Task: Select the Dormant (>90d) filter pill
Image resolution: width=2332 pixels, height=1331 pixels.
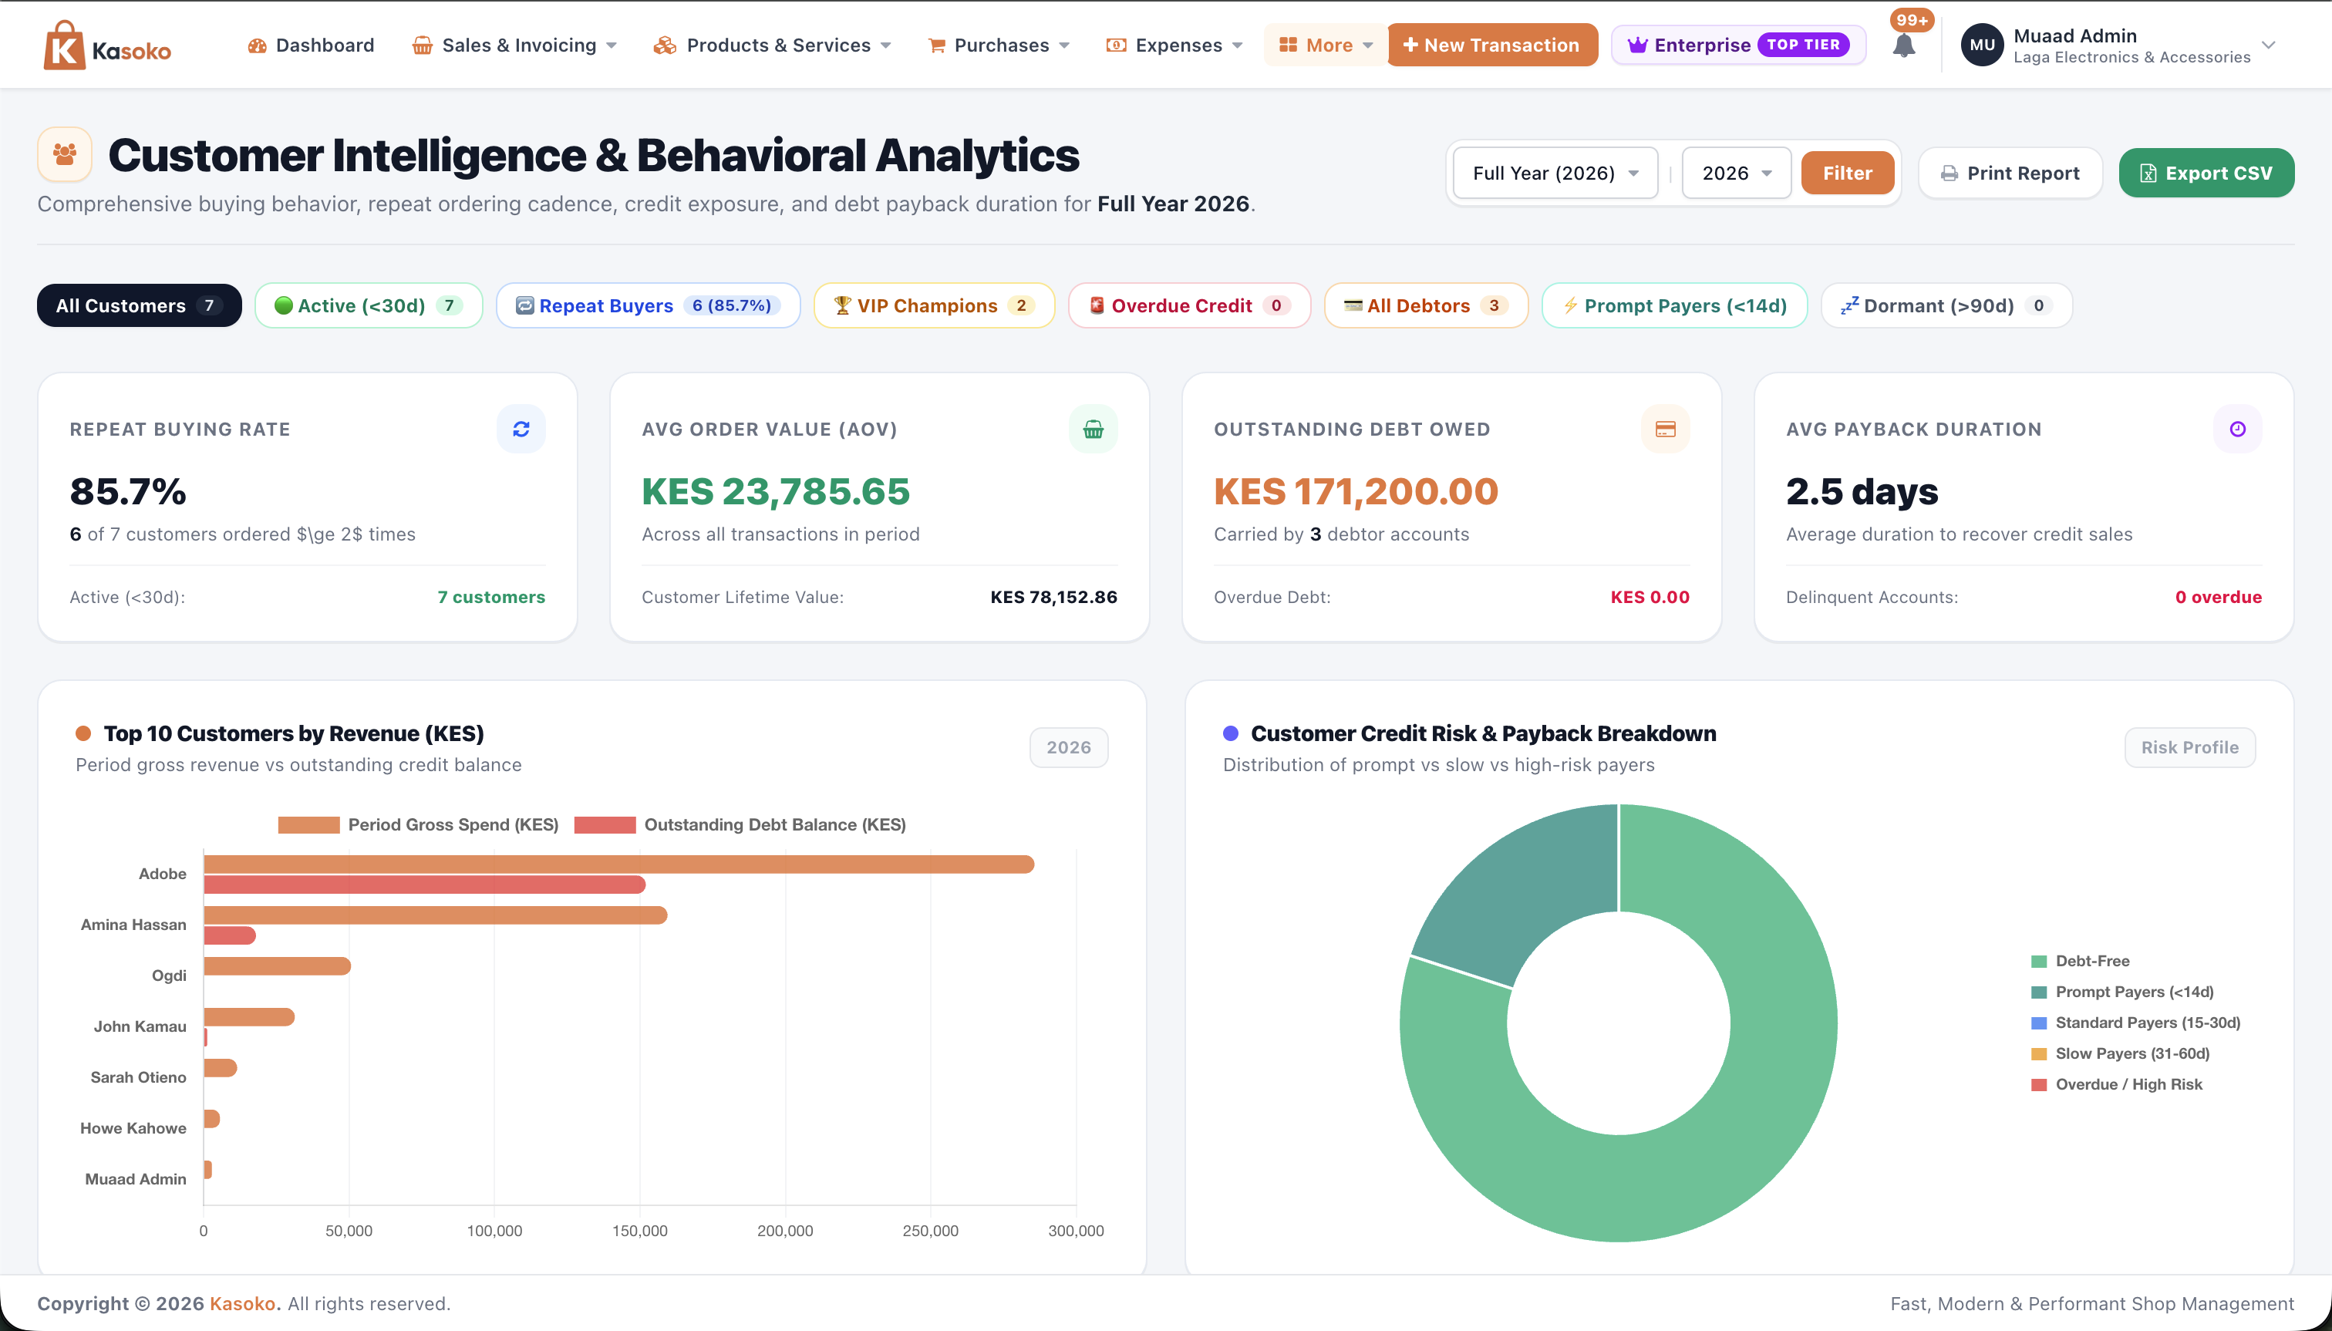Action: click(x=1946, y=305)
